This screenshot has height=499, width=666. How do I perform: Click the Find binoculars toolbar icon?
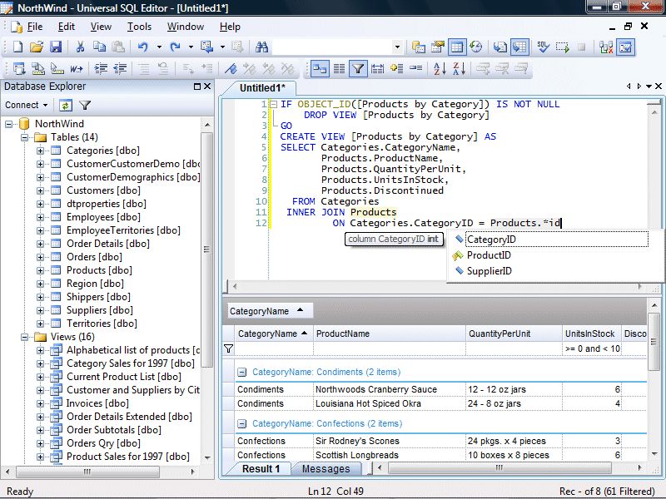(263, 48)
